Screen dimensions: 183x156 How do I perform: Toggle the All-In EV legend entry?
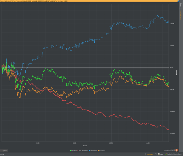101,151
